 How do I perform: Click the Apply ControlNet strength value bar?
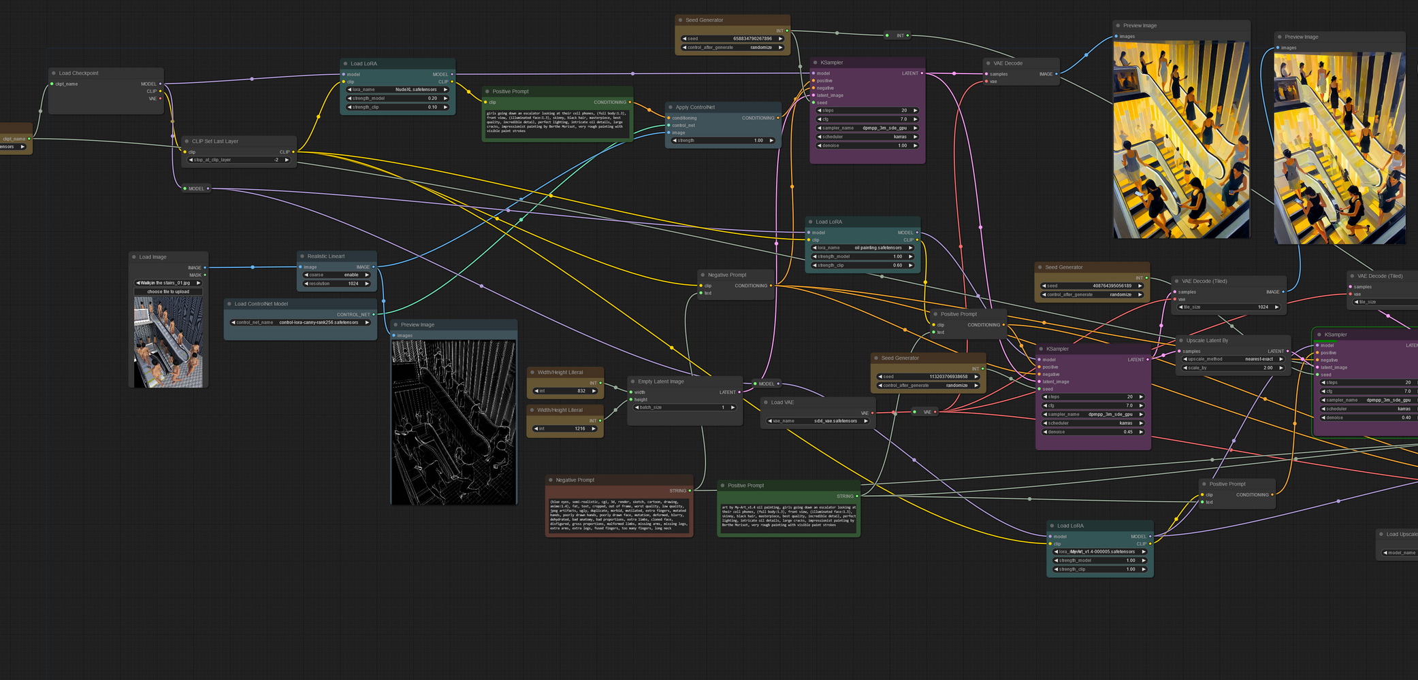(722, 141)
